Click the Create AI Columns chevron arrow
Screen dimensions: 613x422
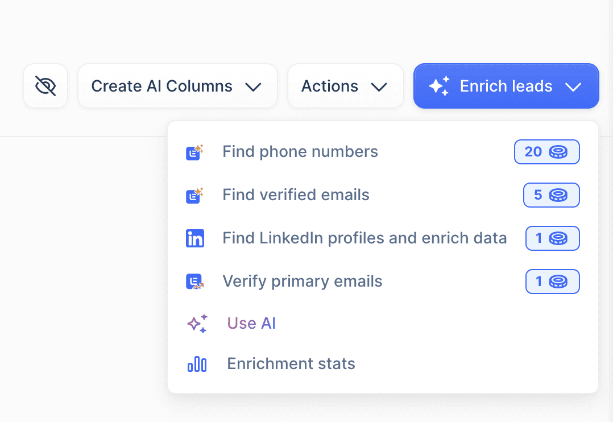pyautogui.click(x=252, y=86)
